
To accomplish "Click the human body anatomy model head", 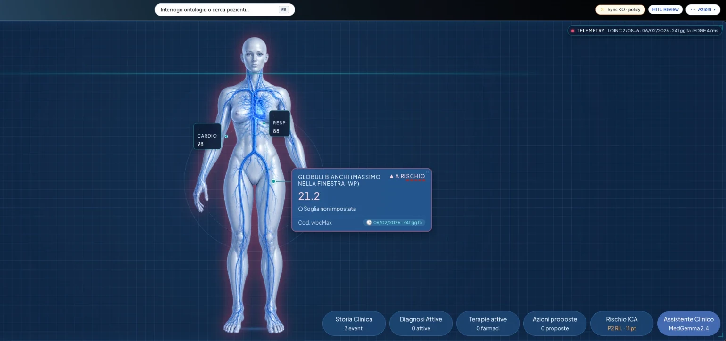I will click(254, 54).
